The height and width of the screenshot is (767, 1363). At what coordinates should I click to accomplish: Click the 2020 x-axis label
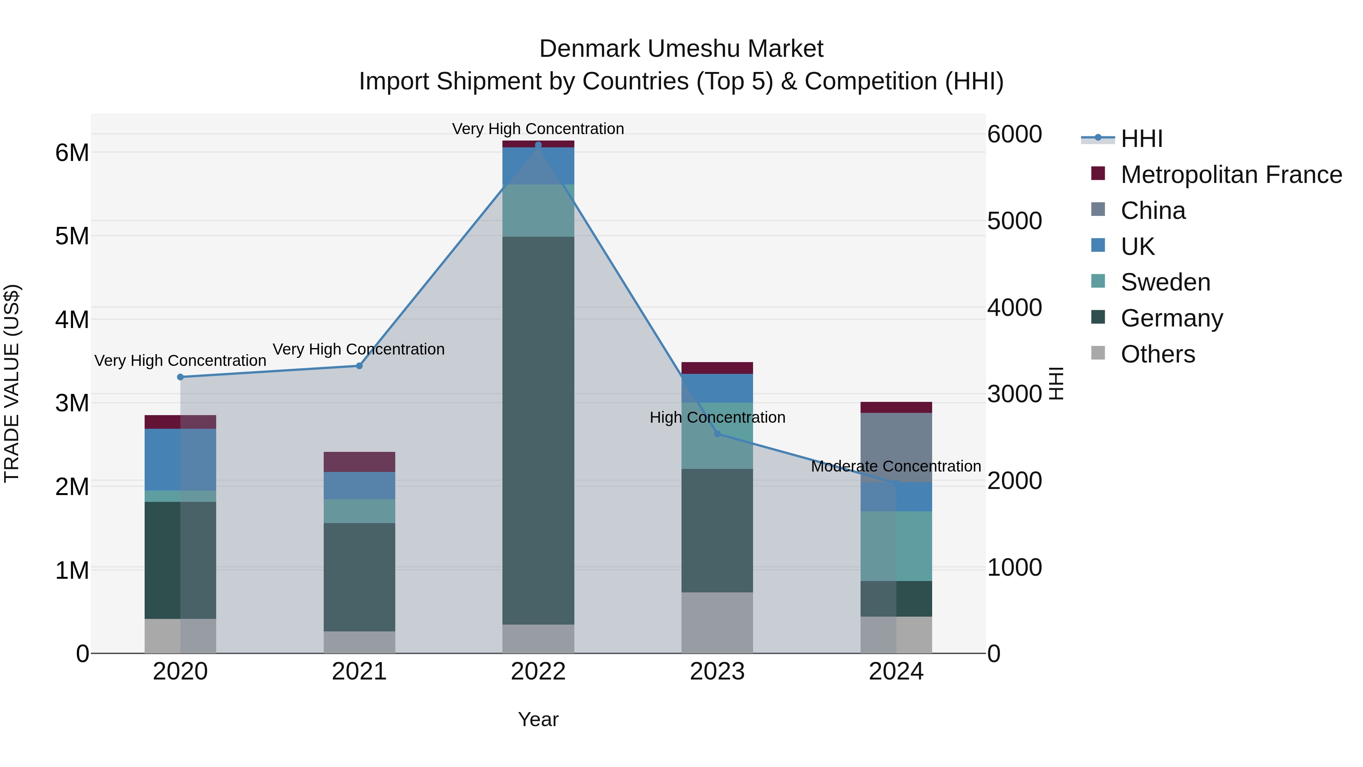pos(181,672)
